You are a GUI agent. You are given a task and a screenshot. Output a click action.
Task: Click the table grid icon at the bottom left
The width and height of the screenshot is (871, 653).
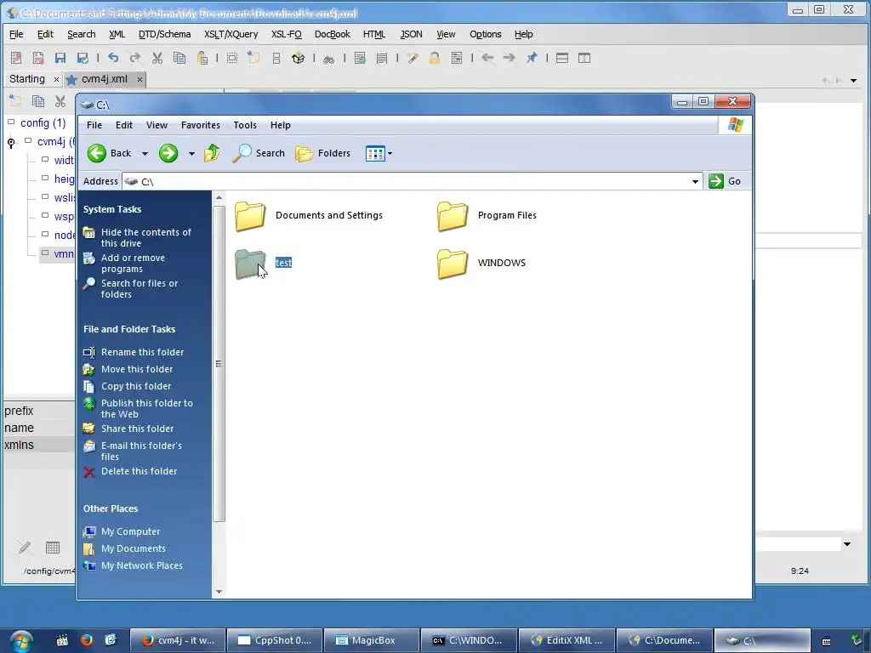click(x=53, y=548)
